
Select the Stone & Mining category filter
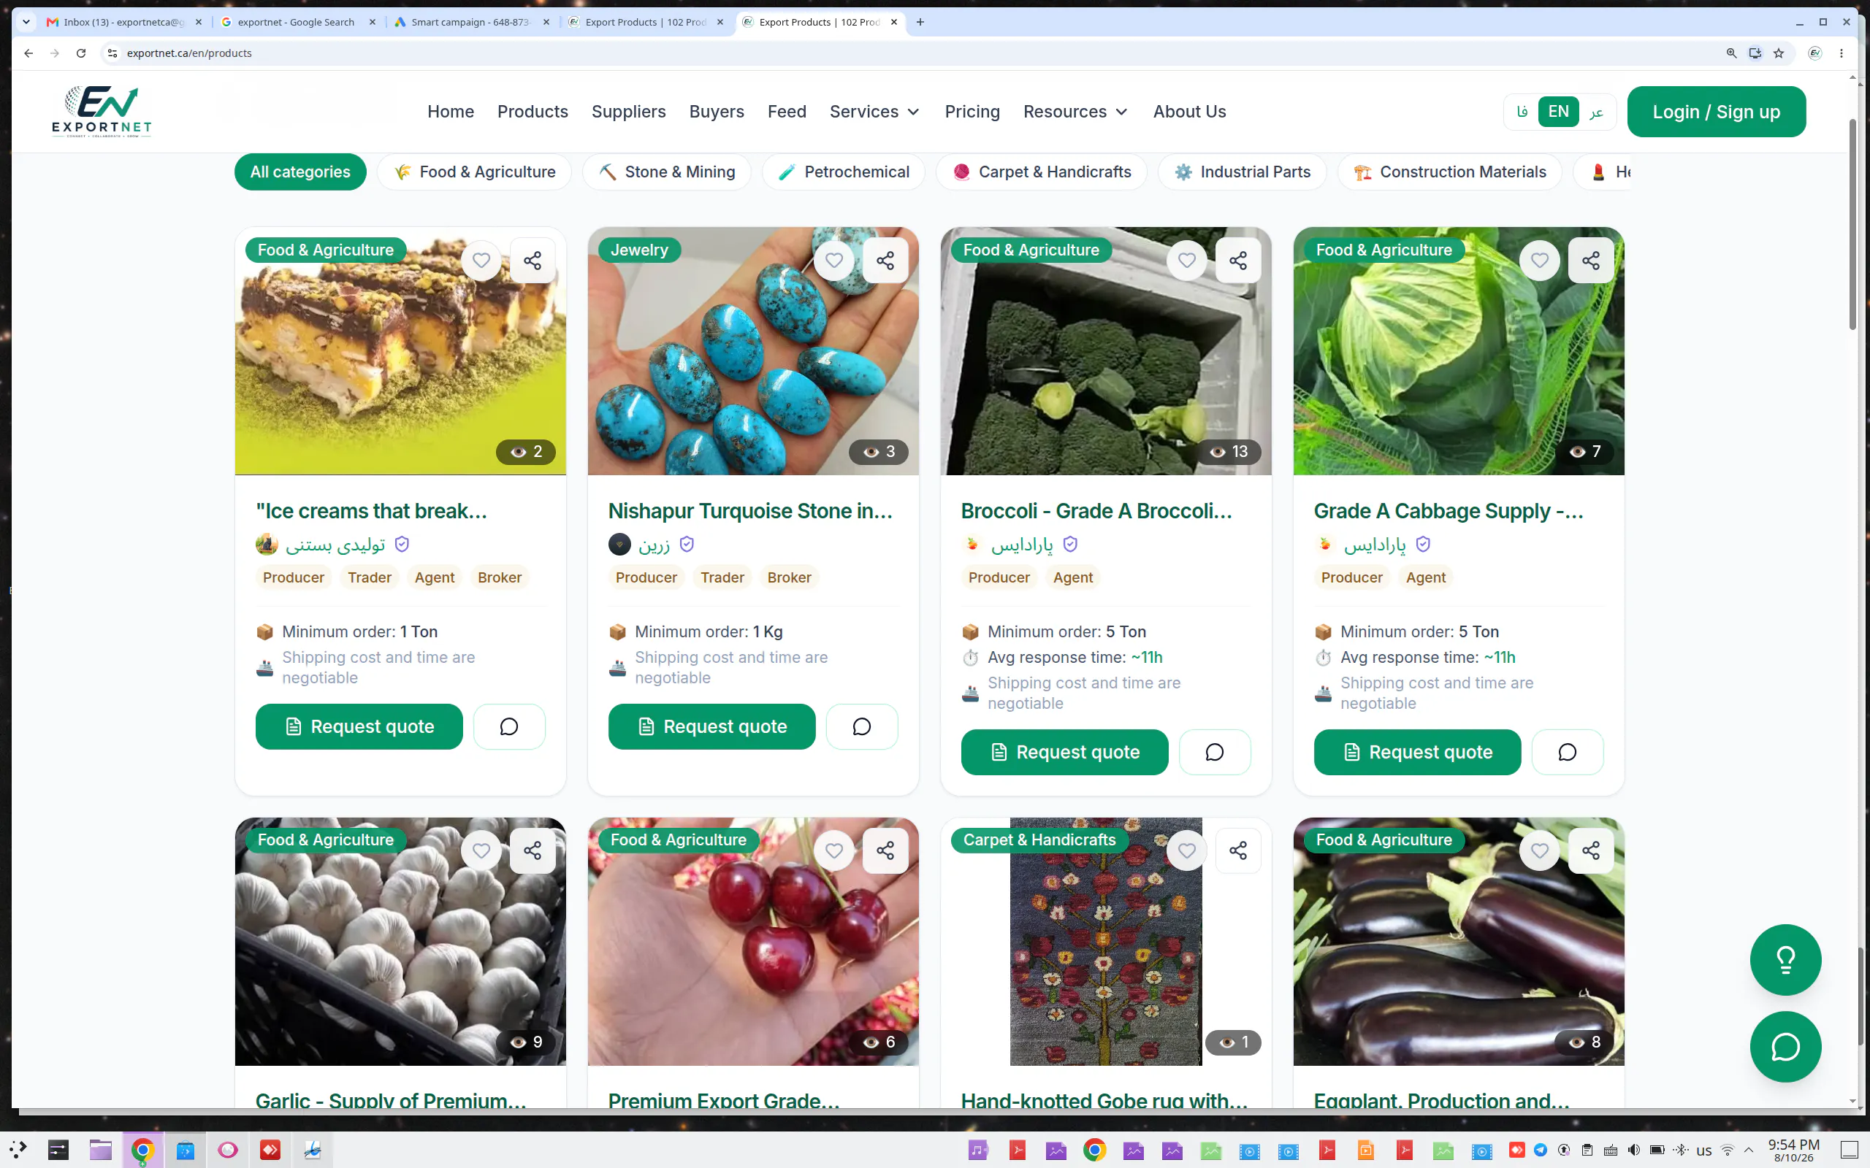coord(666,172)
